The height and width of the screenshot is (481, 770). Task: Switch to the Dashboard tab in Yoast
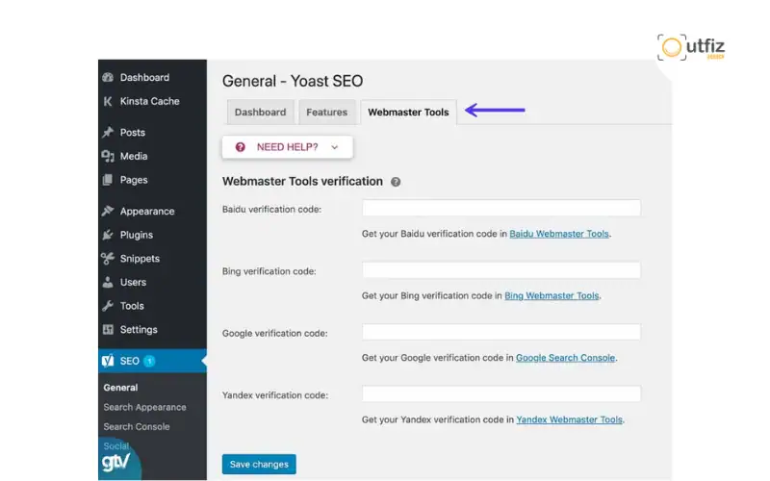[x=260, y=112]
